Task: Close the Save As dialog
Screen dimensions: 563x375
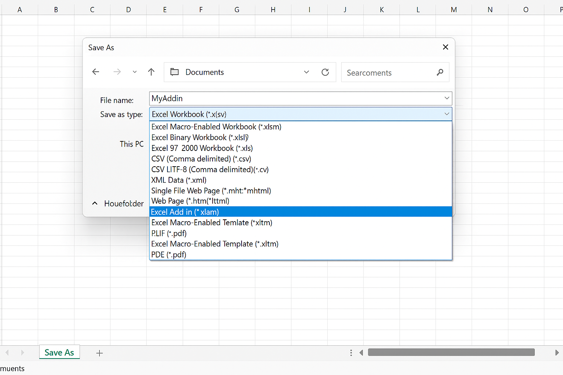Action: pyautogui.click(x=445, y=47)
